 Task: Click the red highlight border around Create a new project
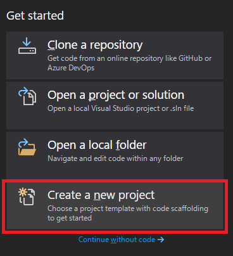[x=115, y=181]
